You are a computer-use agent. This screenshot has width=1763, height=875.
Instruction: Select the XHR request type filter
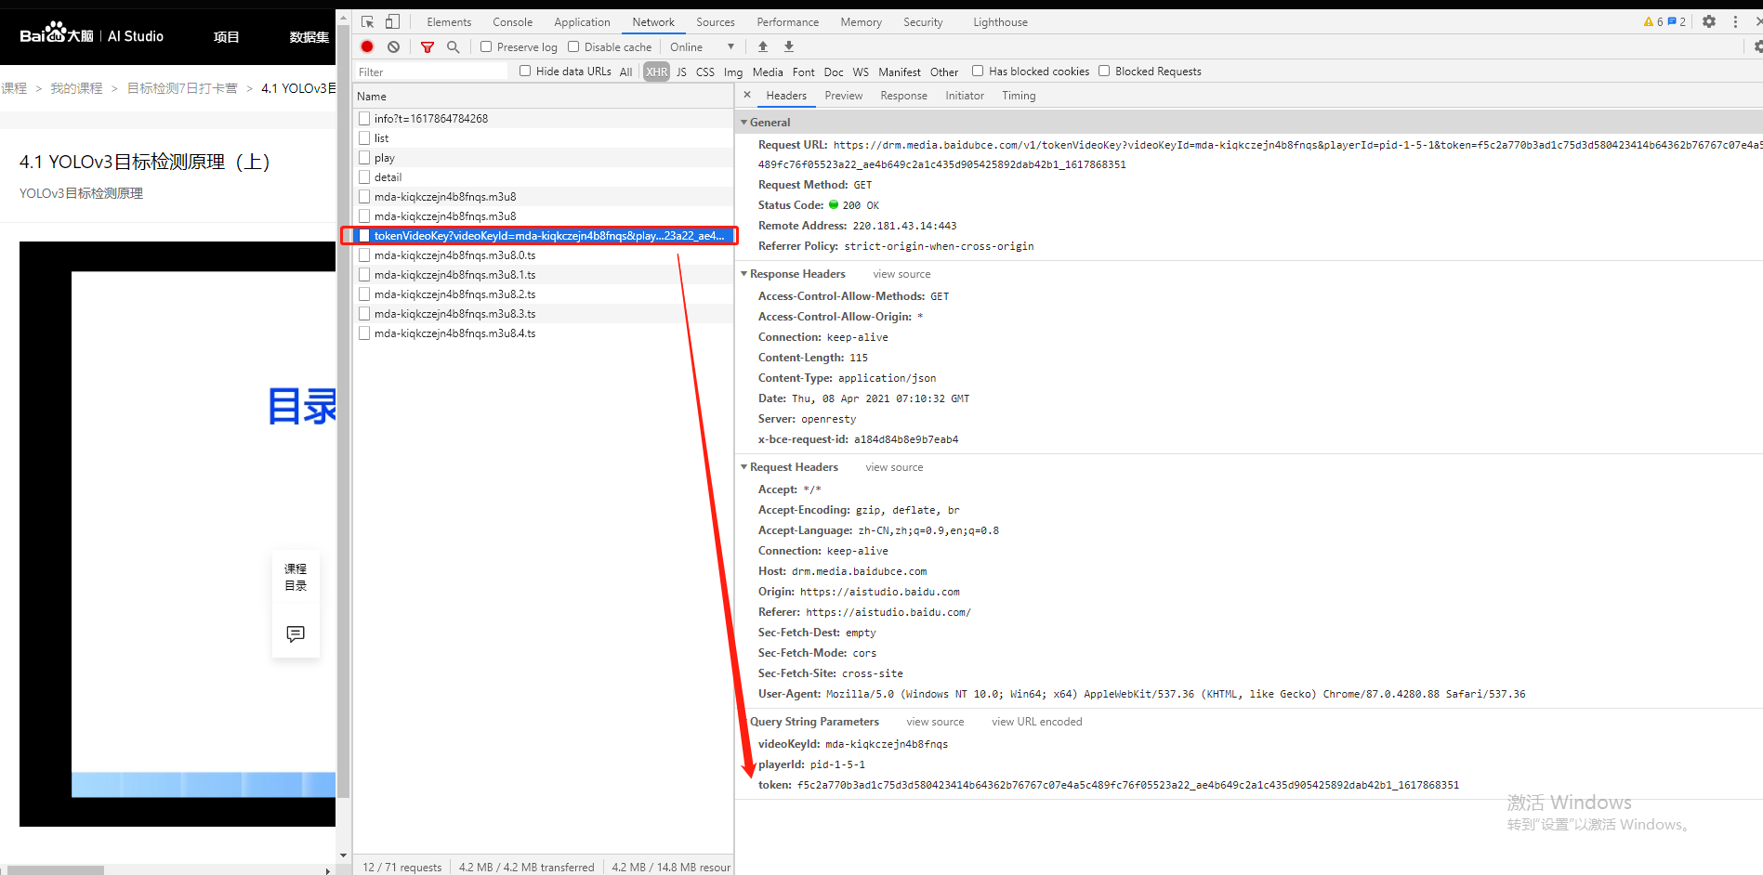656,72
